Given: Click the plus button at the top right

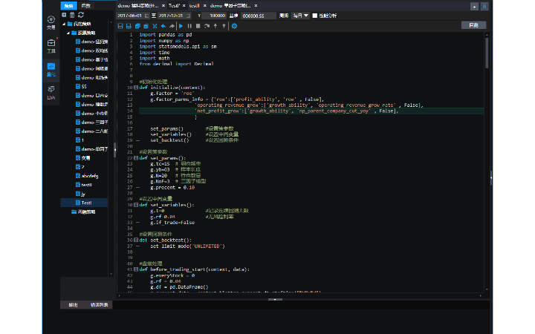Looking at the screenshot, I should point(474,7).
